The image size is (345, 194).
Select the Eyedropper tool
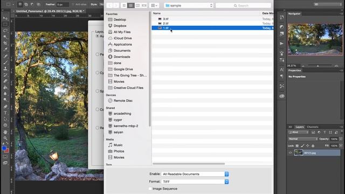pos(5,49)
